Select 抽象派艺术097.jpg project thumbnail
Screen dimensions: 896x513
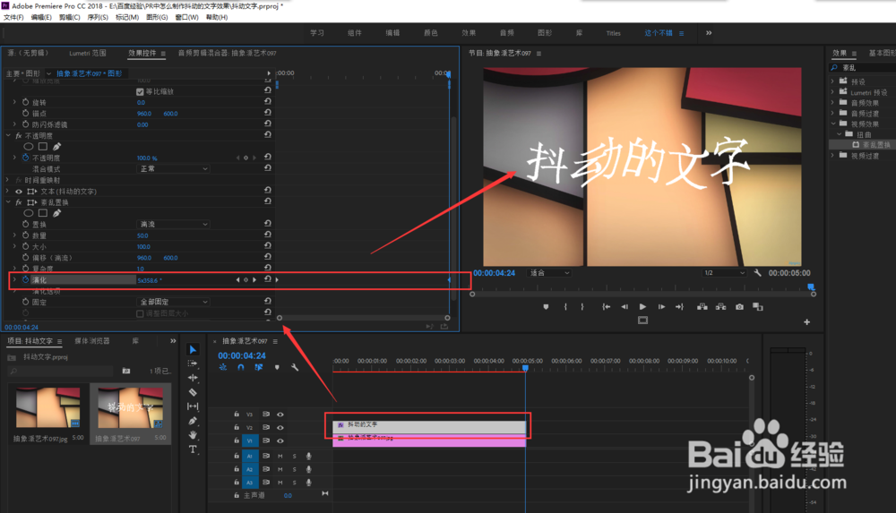[48, 407]
